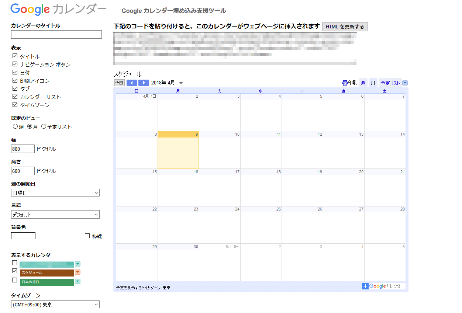Go to next month arrow
This screenshot has height=313, width=462.
pos(144,83)
